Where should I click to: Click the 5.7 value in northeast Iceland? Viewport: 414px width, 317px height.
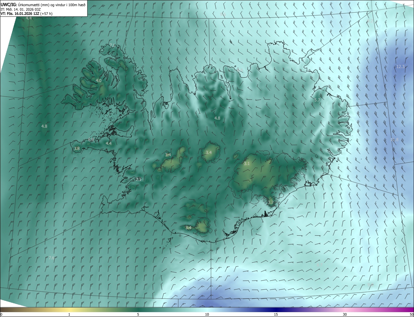317,100
